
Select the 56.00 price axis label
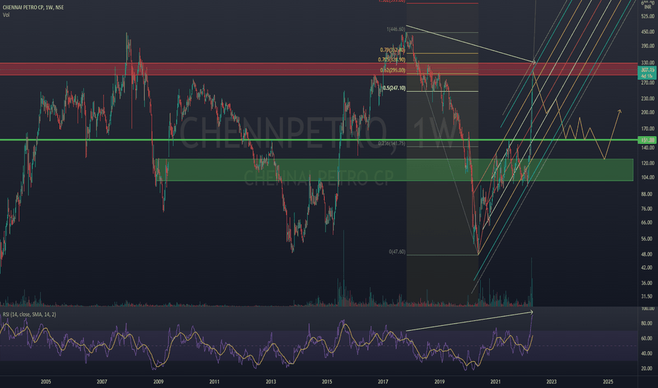[x=647, y=238]
